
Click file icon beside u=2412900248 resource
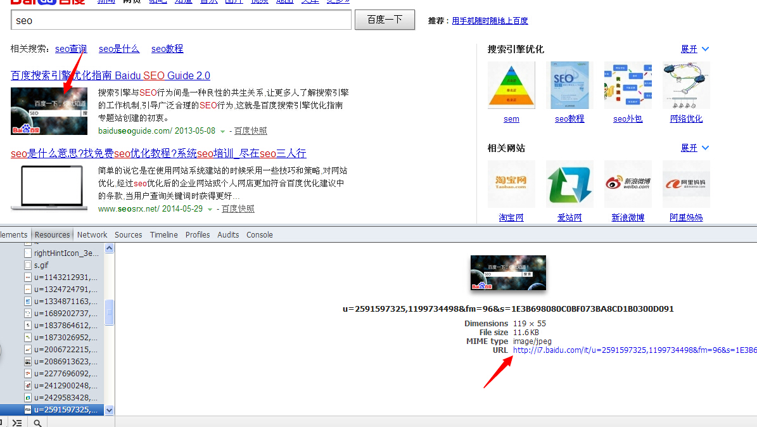(27, 386)
